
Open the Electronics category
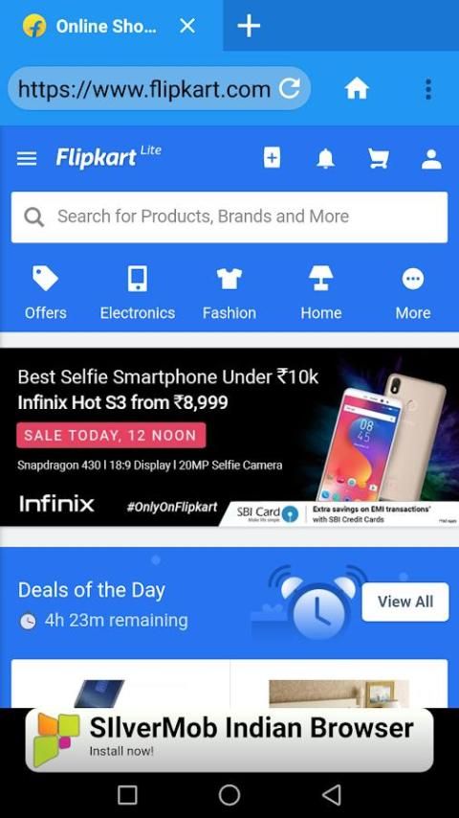pyautogui.click(x=138, y=293)
